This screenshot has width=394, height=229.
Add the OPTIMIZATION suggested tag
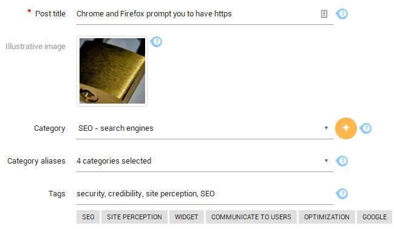coord(327,217)
